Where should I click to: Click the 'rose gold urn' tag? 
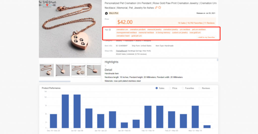pyautogui.click(x=195, y=33)
